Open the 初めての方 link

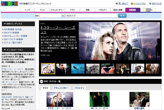tap(157, 4)
